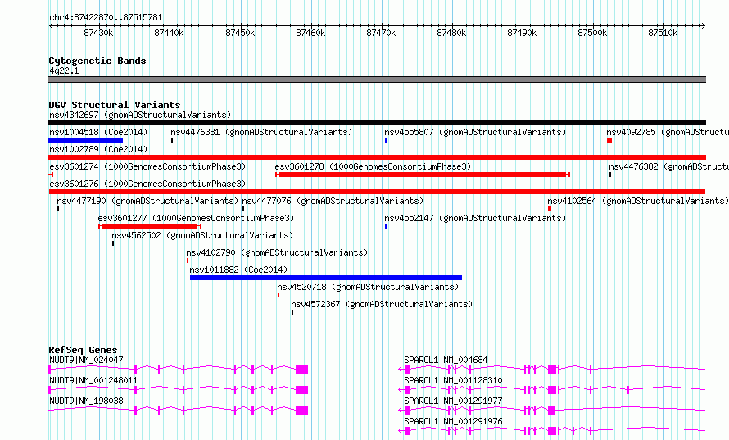Click the Cytogenetic Bands track title
Image resolution: width=729 pixels, height=440 pixels.
[x=97, y=61]
